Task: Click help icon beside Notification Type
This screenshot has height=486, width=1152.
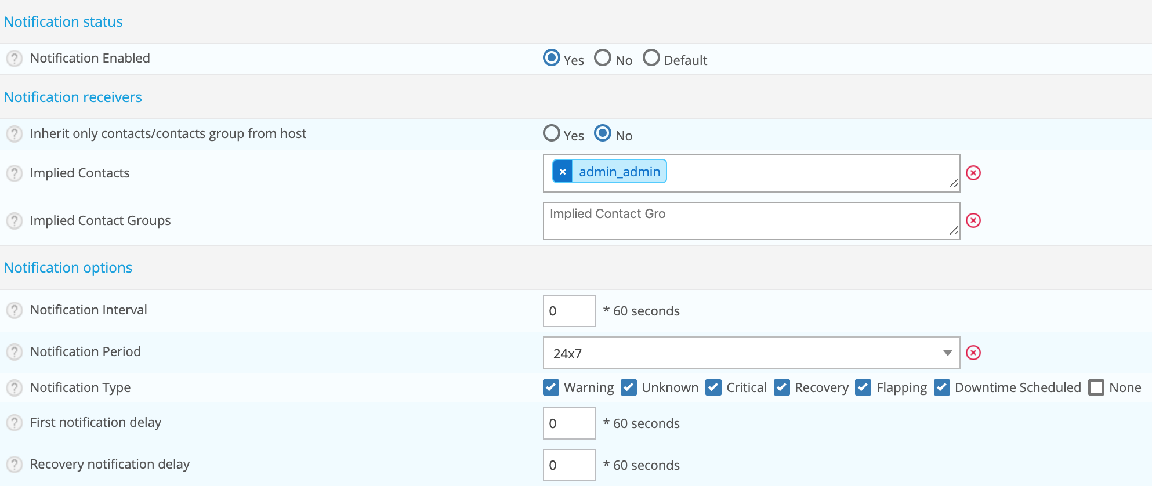Action: pyautogui.click(x=14, y=388)
